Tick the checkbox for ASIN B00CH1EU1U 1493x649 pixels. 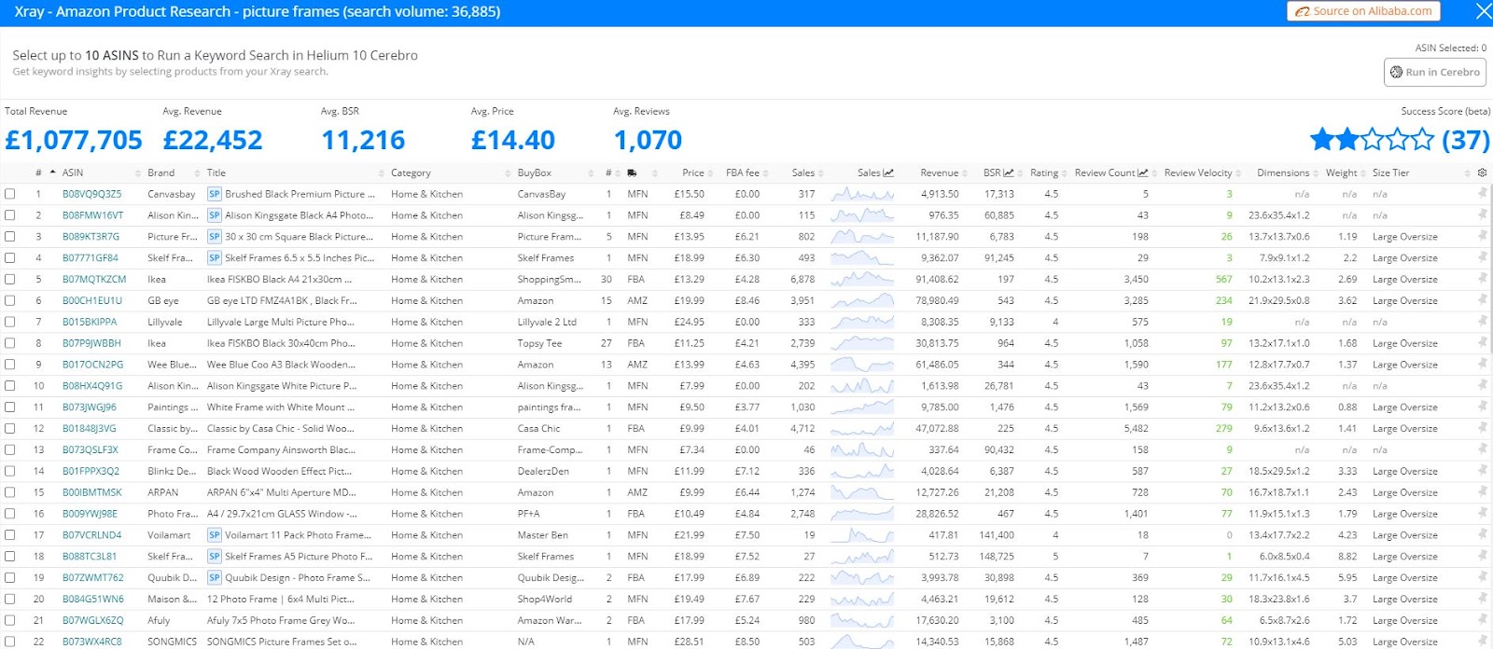tap(9, 300)
